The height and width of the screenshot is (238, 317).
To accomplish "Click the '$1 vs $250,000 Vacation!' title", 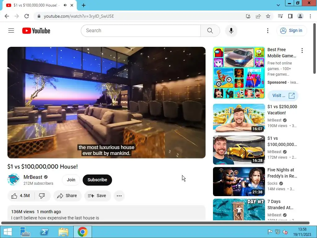I will [282, 110].
